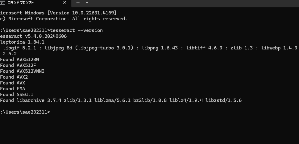Click the Found FMA line

click(13, 89)
